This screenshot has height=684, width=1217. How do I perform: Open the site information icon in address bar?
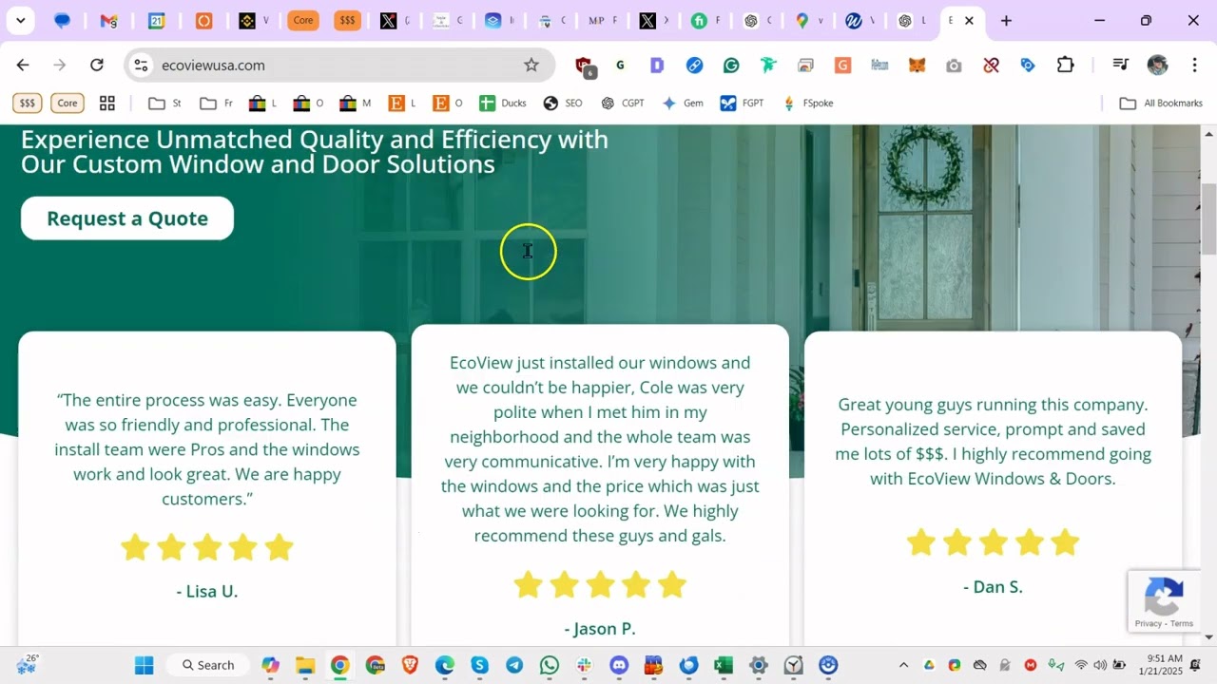point(141,65)
